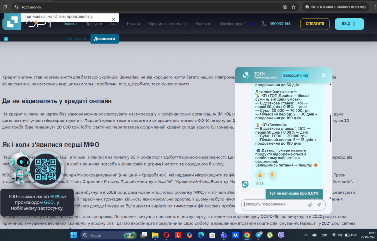Image resolution: width=377 pixels, height=241 pixels.
Task: Open Task View from the taskbar
Action: pos(143,235)
